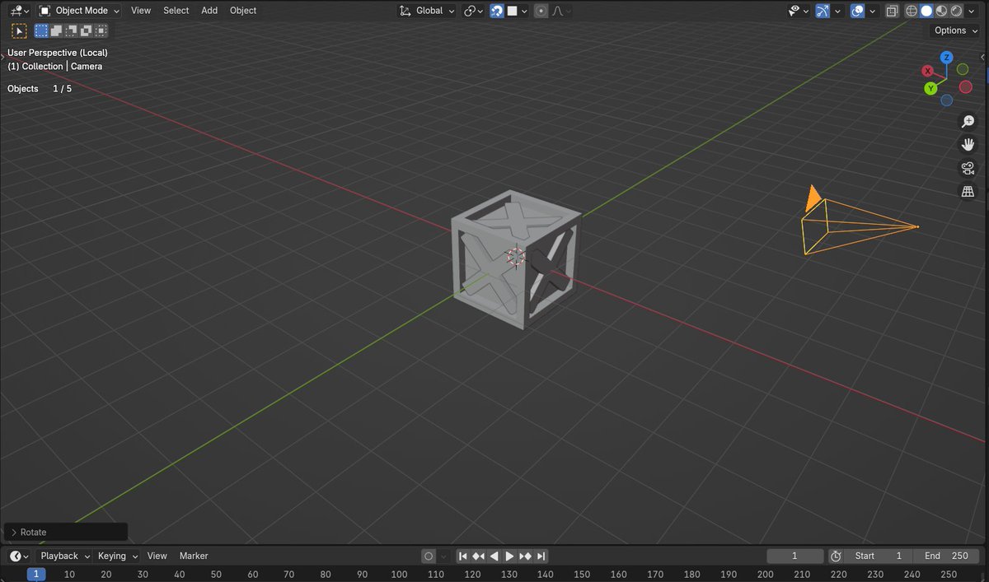Expand the hidden sidebar arrow by the view gizmo
Viewport: 989px width, 582px height.
pyautogui.click(x=983, y=57)
